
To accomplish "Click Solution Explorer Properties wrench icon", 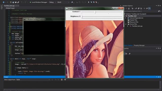I will 147,8.
